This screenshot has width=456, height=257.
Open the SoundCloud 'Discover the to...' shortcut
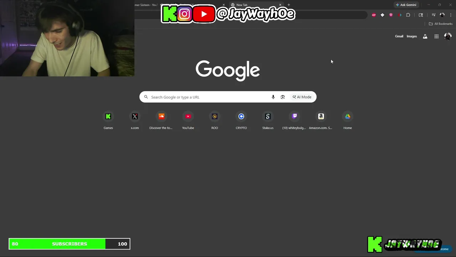click(161, 121)
